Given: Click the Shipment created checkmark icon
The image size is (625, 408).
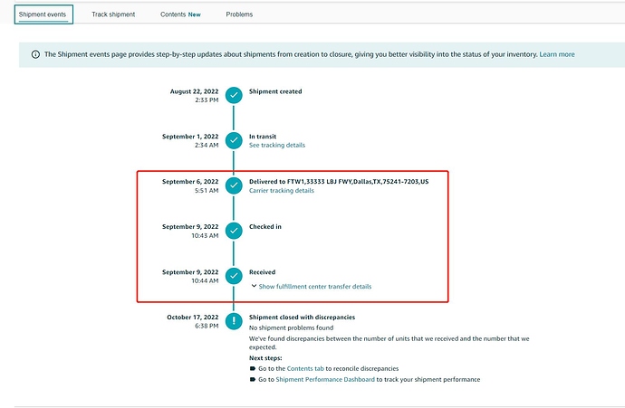Looking at the screenshot, I should [x=234, y=94].
